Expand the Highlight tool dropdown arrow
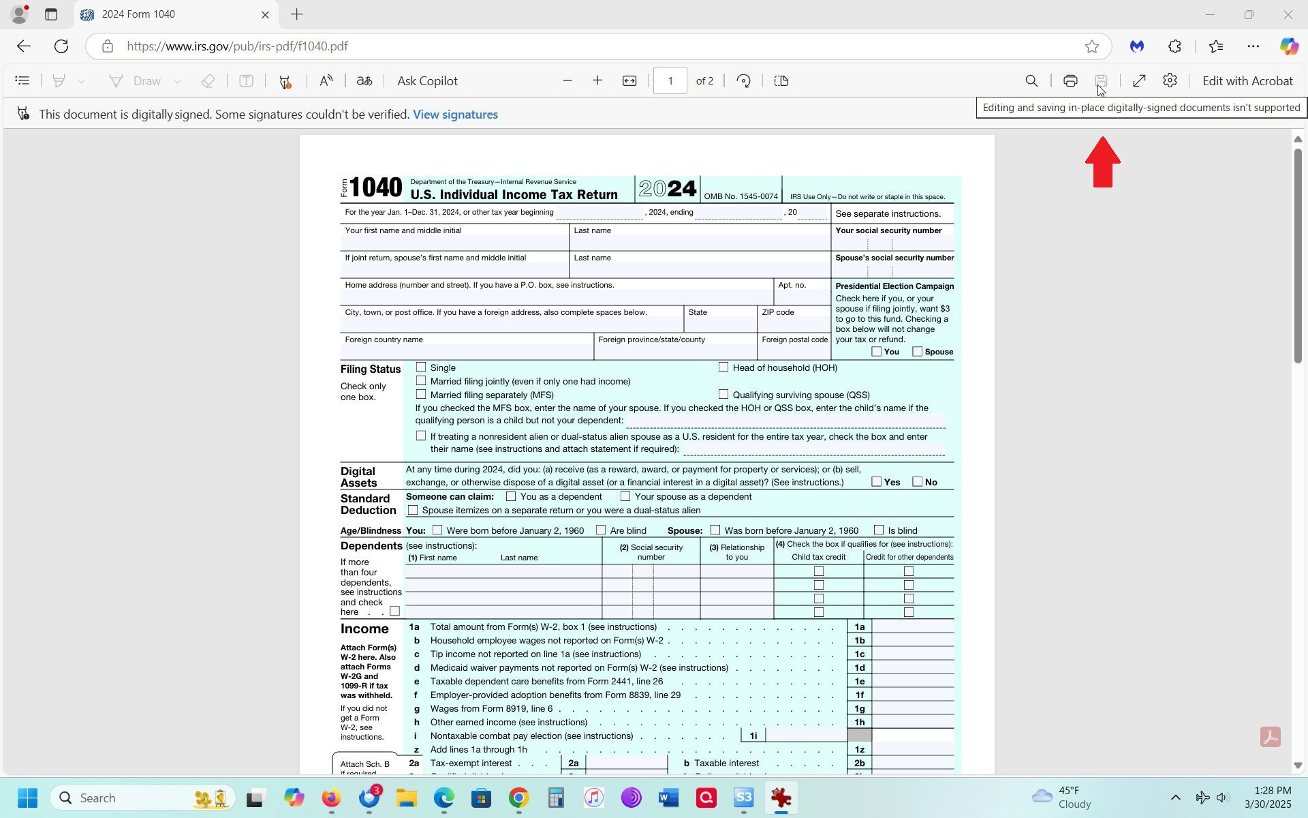Screen dimensions: 1308x818 click(x=81, y=82)
